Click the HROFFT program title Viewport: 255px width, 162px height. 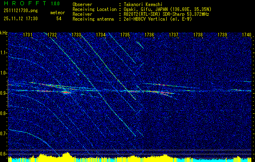point(25,3)
